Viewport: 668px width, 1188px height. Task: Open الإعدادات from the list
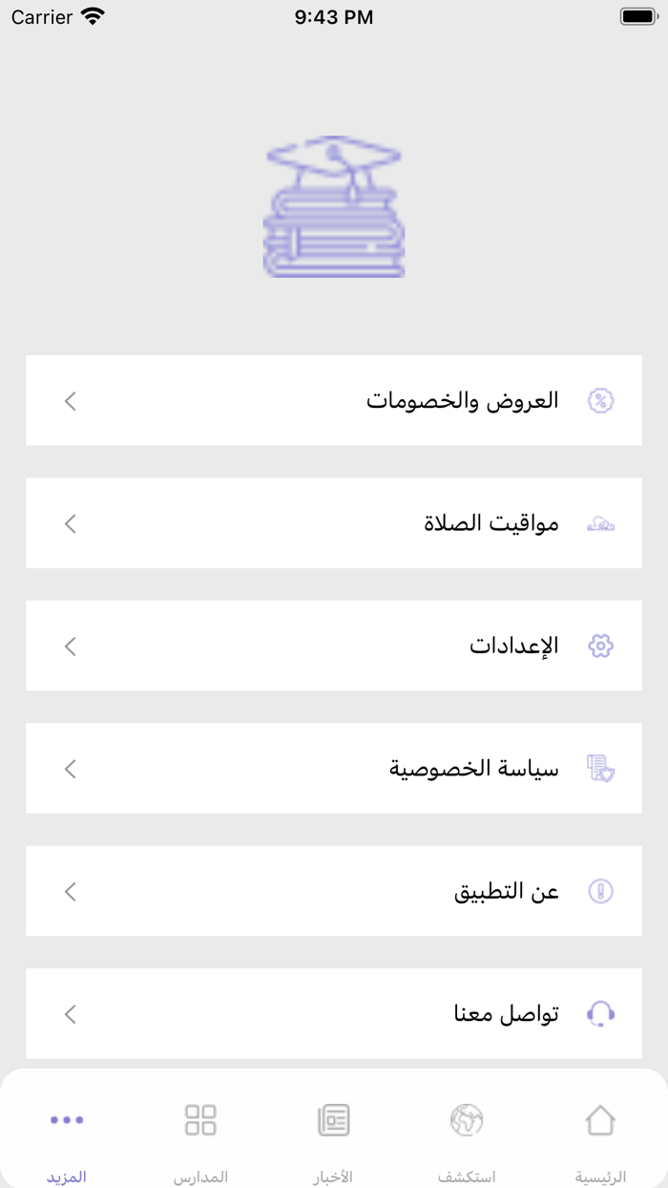point(334,646)
